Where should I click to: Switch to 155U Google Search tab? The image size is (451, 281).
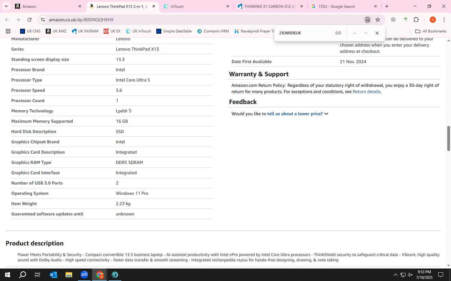tap(344, 6)
